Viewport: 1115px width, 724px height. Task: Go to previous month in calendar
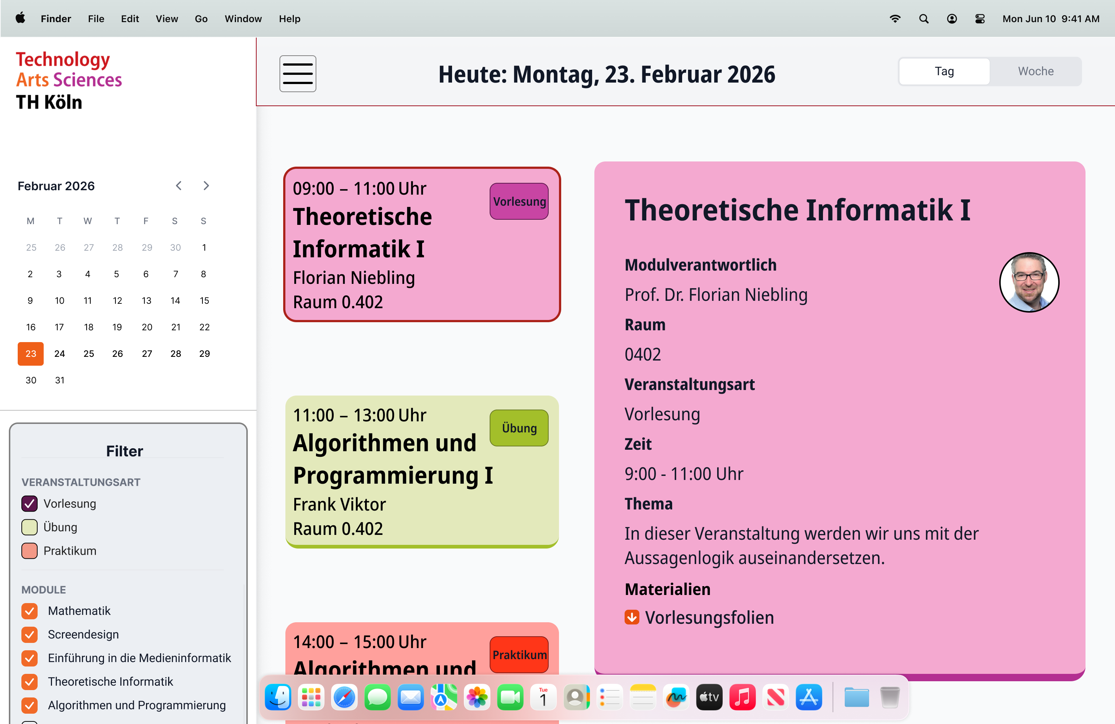pyautogui.click(x=178, y=186)
